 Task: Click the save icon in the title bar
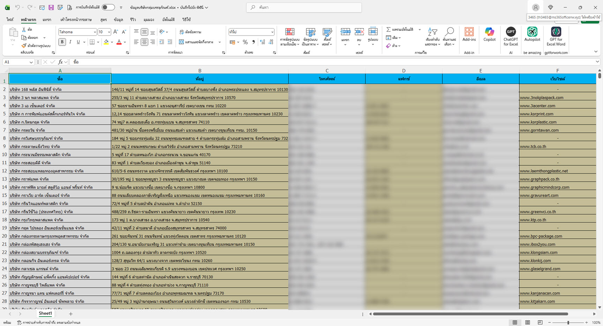tap(51, 7)
